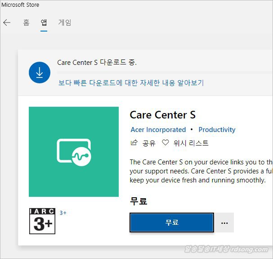Image resolution: width=273 pixels, height=259 pixels.
Task: Click the heart icon for 위시 리스트
Action: (x=165, y=143)
